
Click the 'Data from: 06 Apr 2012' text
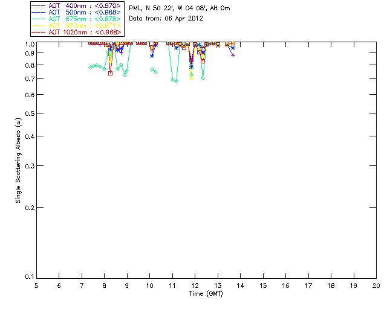pyautogui.click(x=166, y=19)
